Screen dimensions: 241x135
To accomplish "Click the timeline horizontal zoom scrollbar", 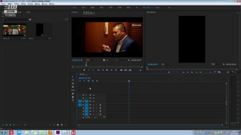I will (x=151, y=125).
